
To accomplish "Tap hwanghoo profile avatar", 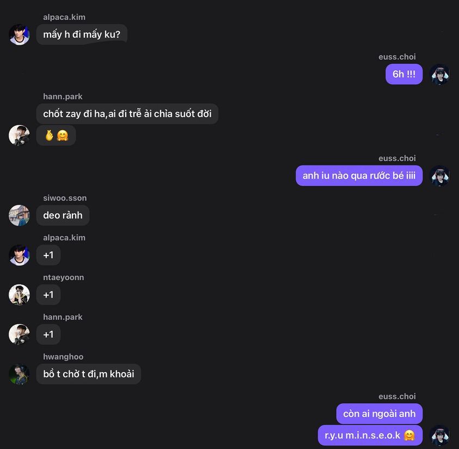I will click(x=19, y=374).
